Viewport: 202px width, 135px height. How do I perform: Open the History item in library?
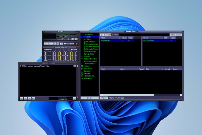pyautogui.click(x=86, y=66)
